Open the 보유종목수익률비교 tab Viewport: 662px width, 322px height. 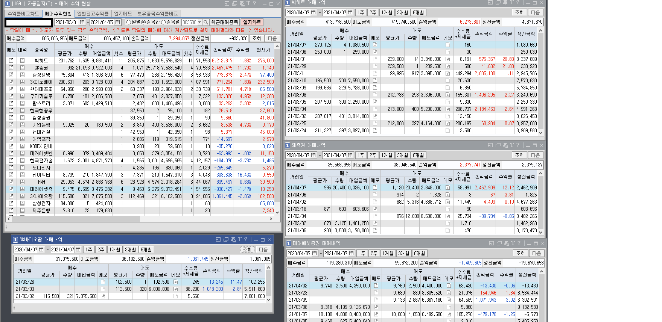click(158, 14)
